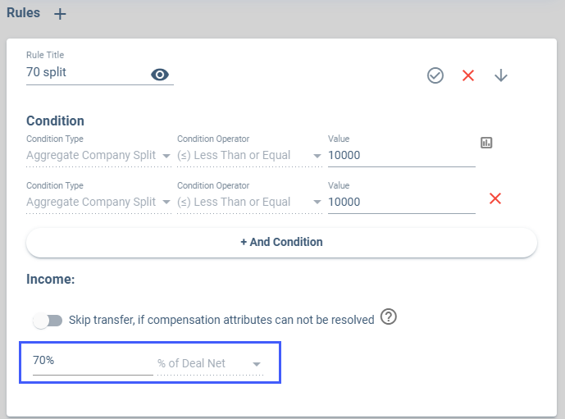Delete the 70 split rule red X
The height and width of the screenshot is (419, 565).
click(x=468, y=75)
